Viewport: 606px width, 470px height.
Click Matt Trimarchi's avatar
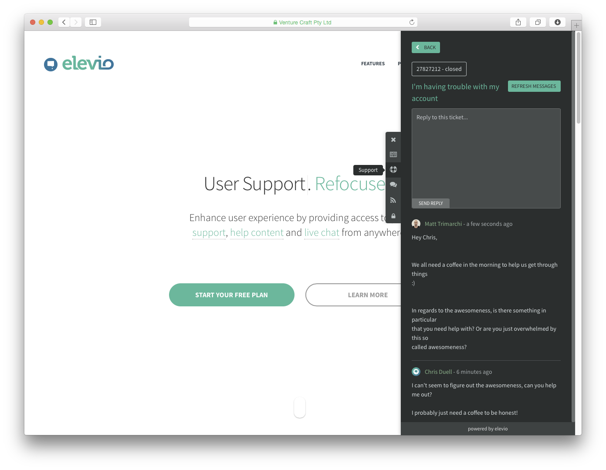click(x=416, y=224)
